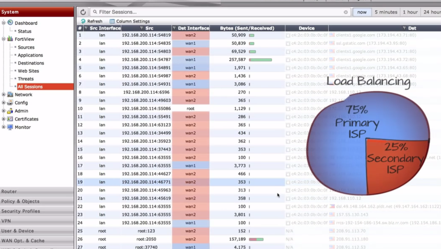
Task: Click source 192.168.200.114:54819
Action: pos(146,35)
